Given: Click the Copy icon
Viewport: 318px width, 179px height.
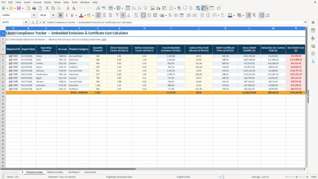Looking at the screenshot, I should (x=53, y=8).
